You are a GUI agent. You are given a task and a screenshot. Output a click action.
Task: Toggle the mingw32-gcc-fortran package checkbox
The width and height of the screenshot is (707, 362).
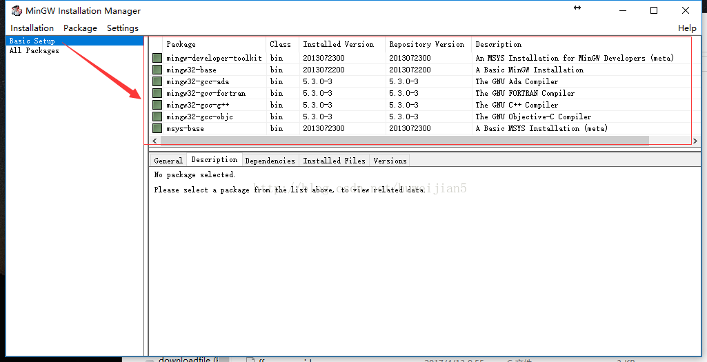[157, 93]
